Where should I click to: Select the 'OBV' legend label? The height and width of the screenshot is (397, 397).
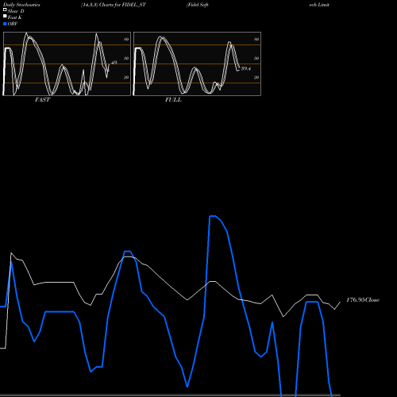click(x=13, y=24)
